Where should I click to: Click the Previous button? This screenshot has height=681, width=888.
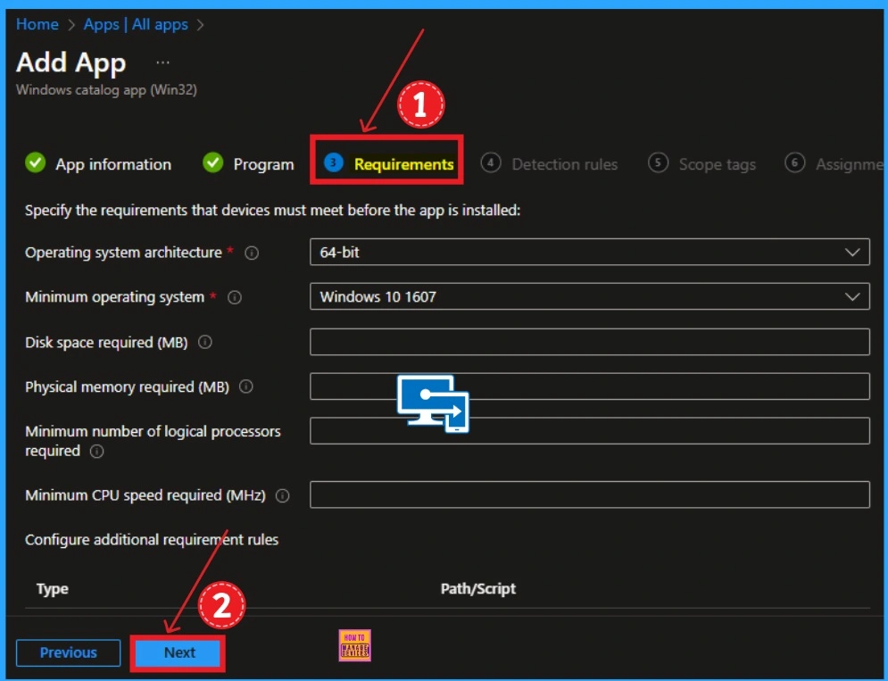click(68, 653)
